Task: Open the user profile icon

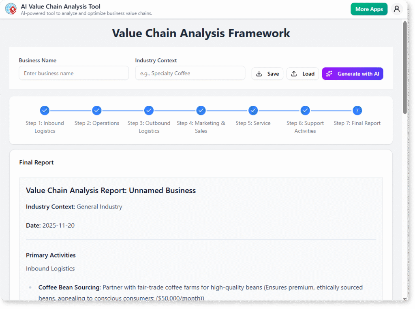Action: point(397,9)
